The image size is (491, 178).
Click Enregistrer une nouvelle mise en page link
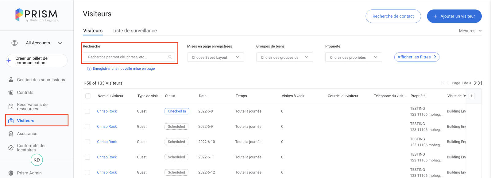tap(123, 69)
